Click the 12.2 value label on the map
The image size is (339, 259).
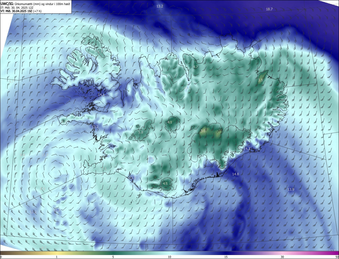point(33,212)
